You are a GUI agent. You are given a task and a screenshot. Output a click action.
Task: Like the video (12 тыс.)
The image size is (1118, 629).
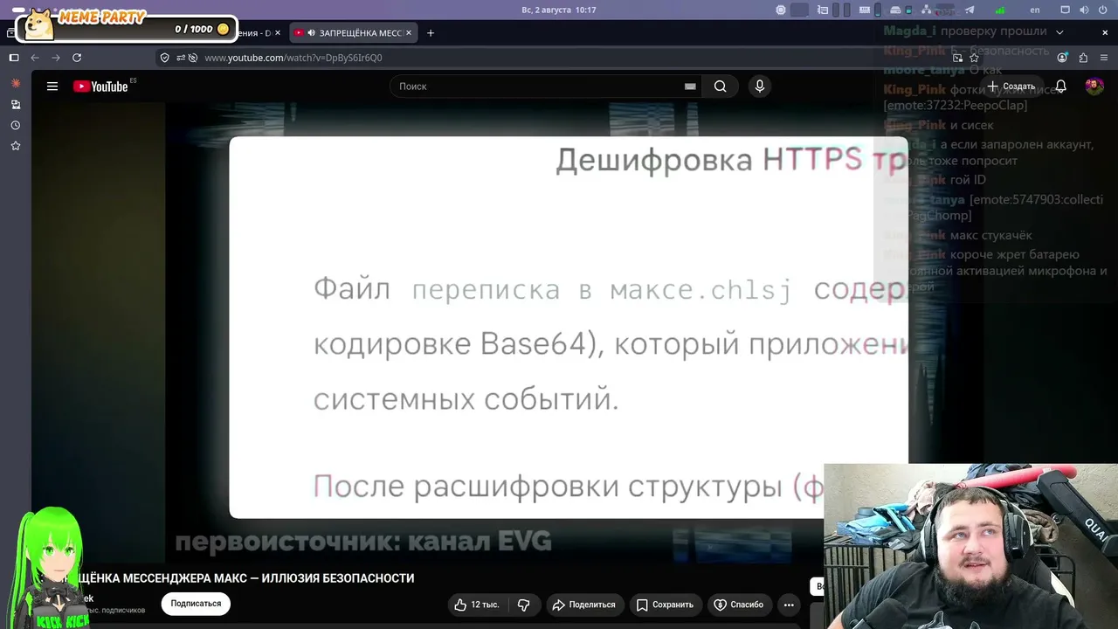pyautogui.click(x=476, y=605)
